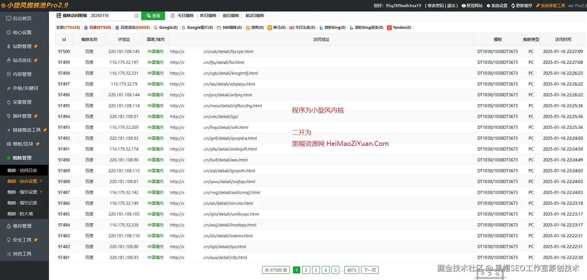
Task: Click the Sogou spider icon
Action: click(x=248, y=28)
